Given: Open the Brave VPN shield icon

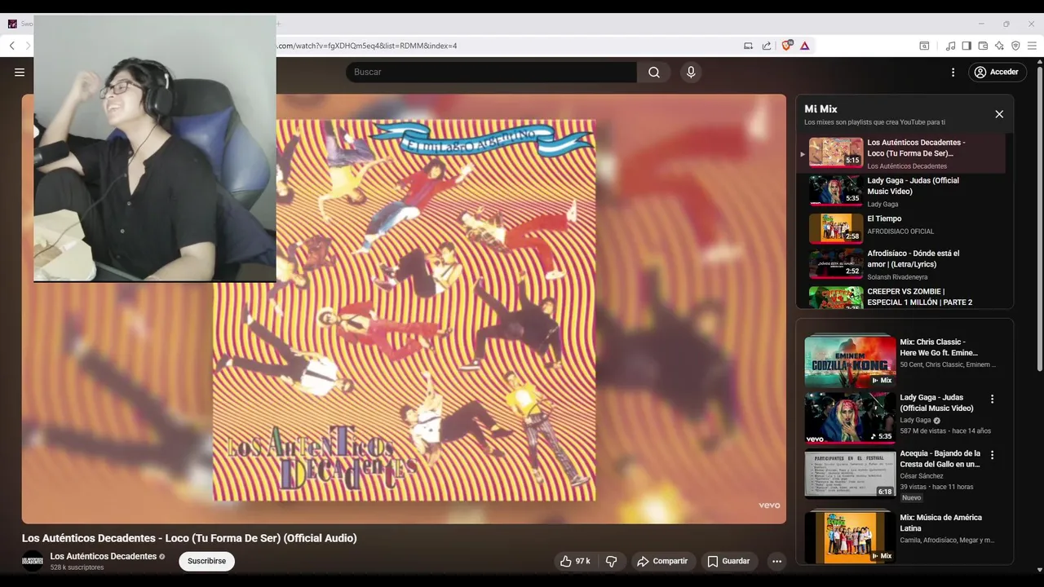Looking at the screenshot, I should 1015,46.
